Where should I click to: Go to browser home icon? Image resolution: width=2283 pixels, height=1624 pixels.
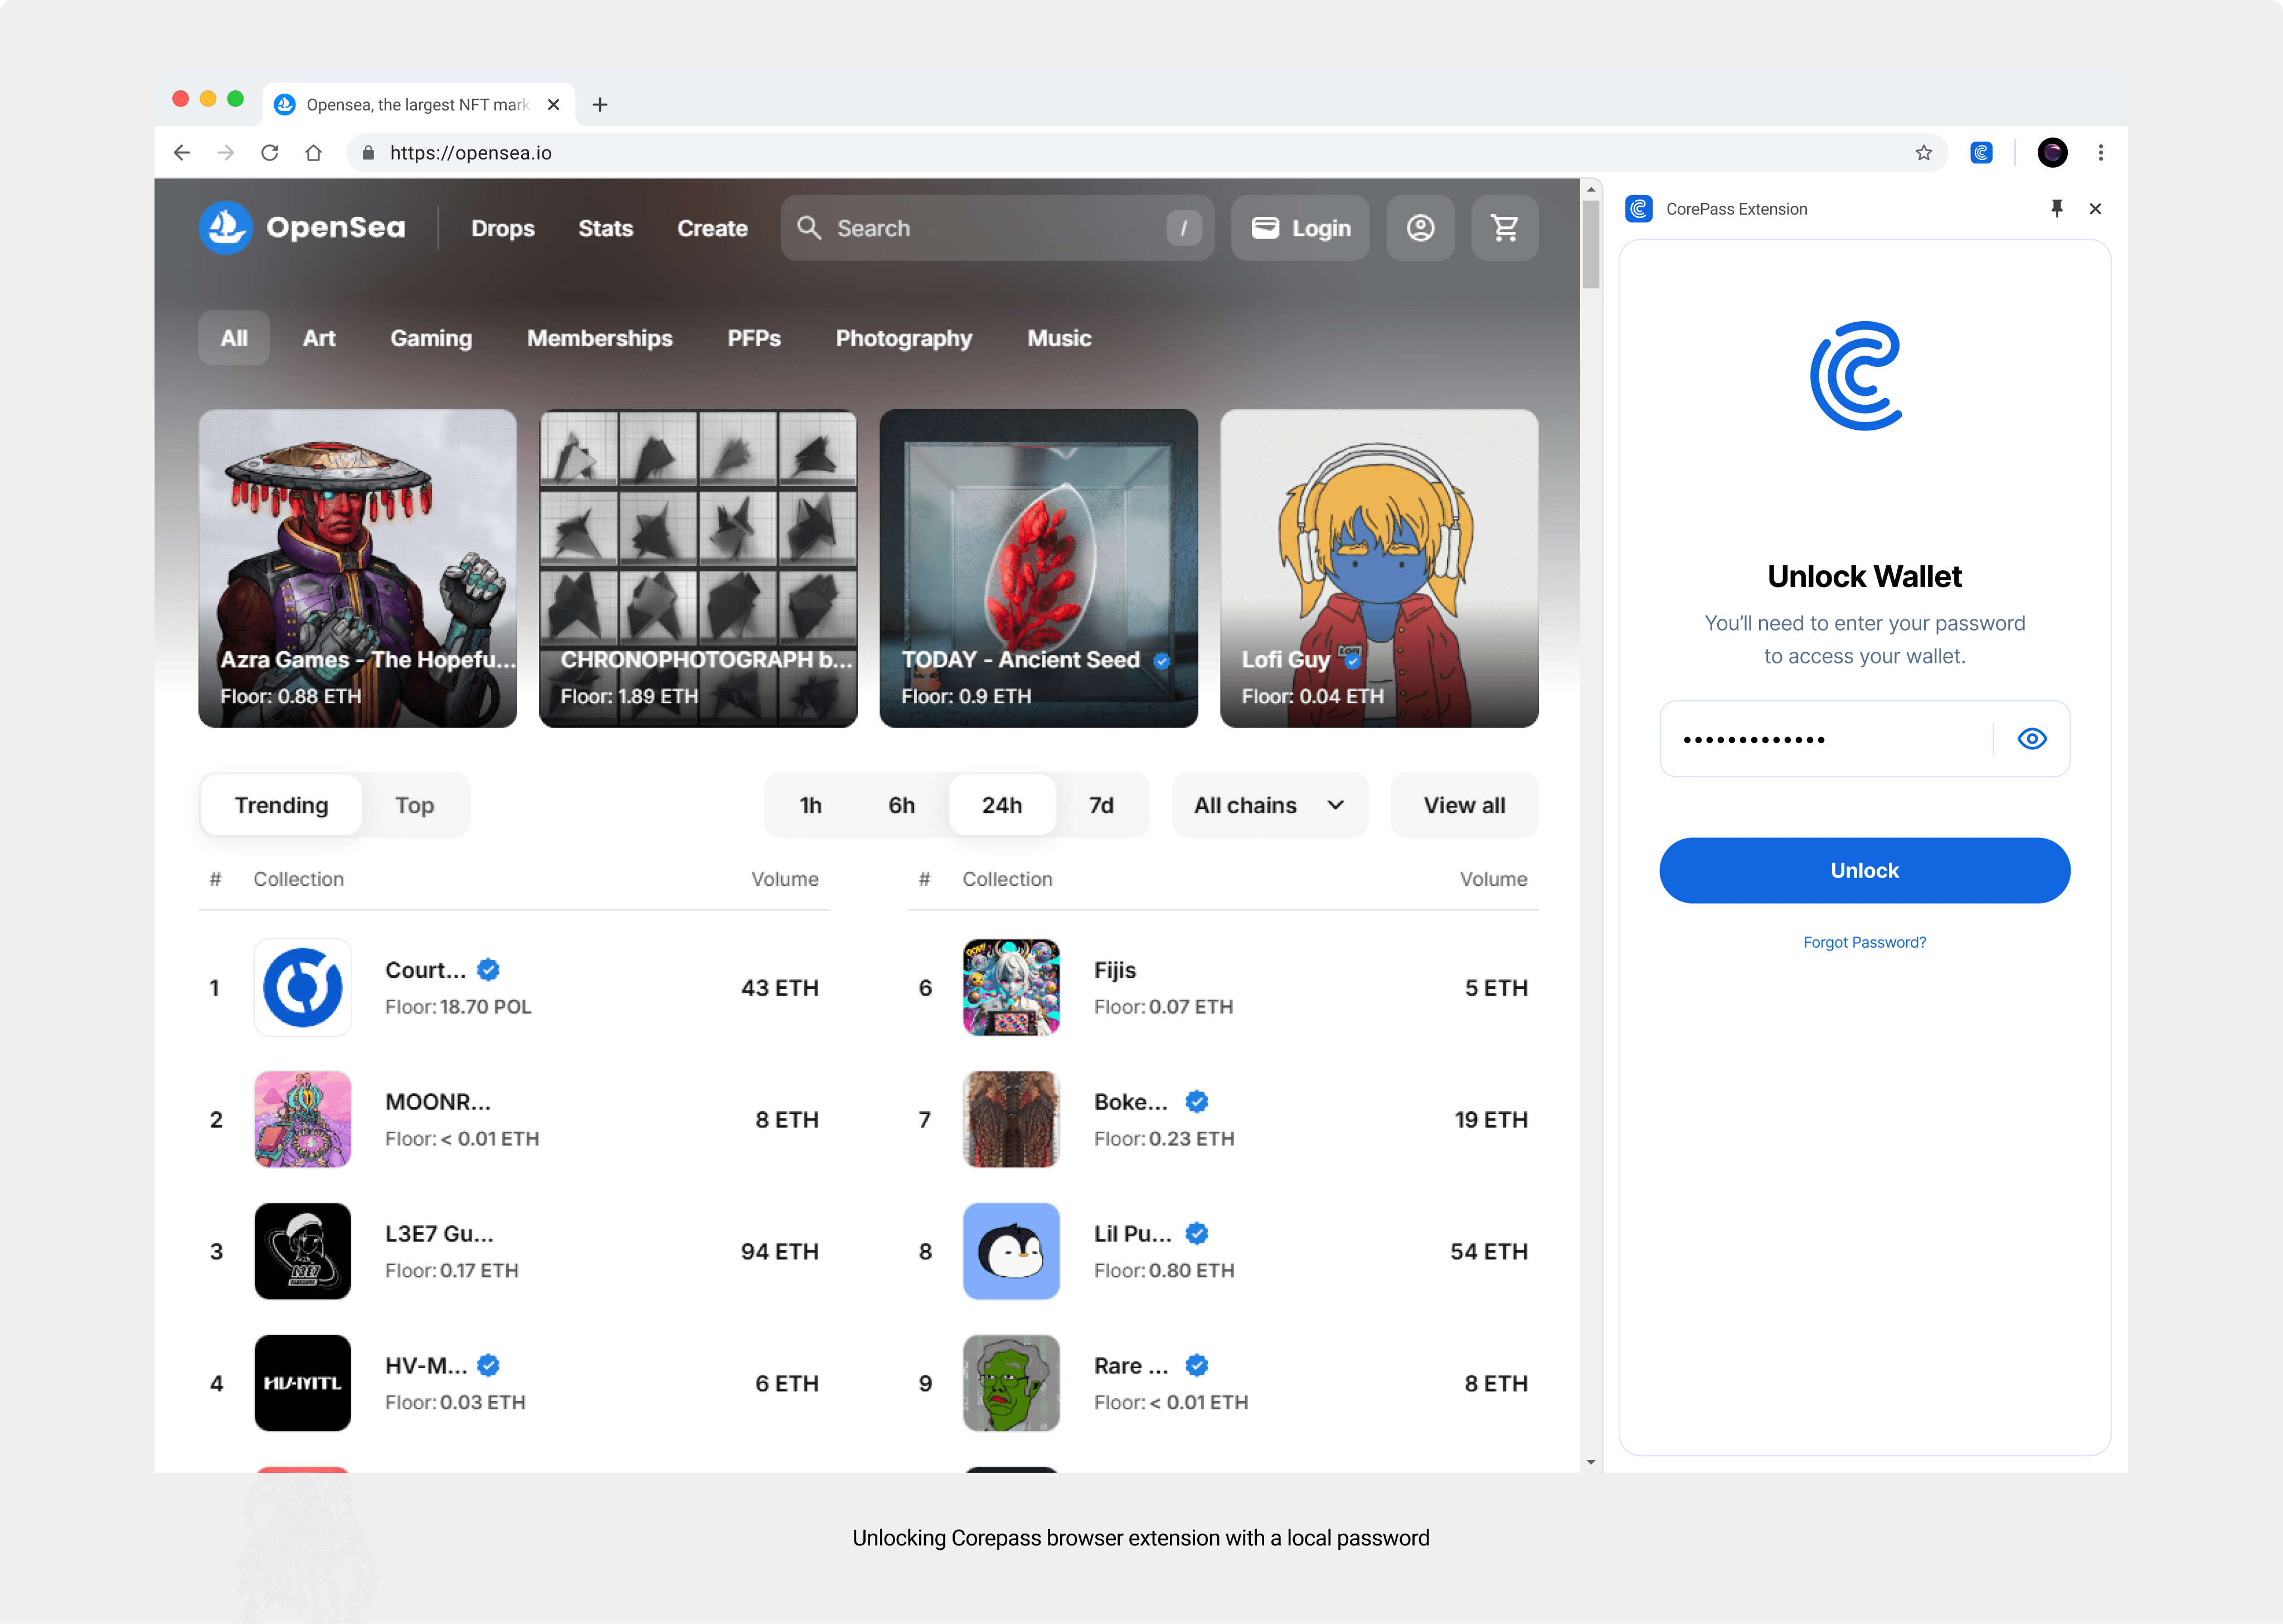coord(314,152)
